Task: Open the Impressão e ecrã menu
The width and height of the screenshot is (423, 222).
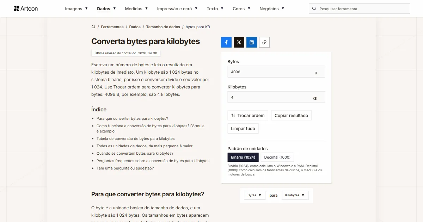Action: 177,8
